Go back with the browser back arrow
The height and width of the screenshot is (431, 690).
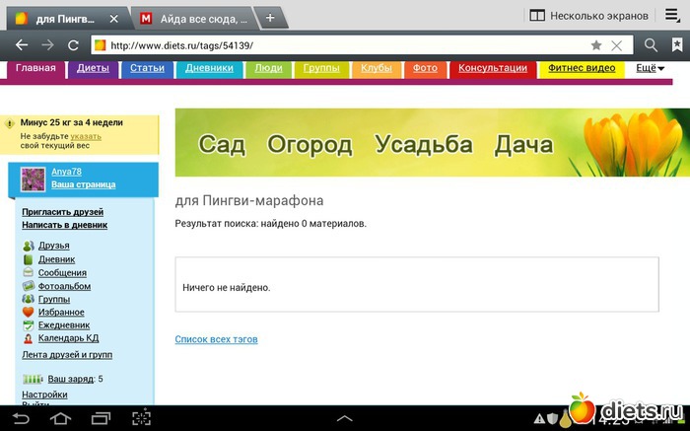20,45
